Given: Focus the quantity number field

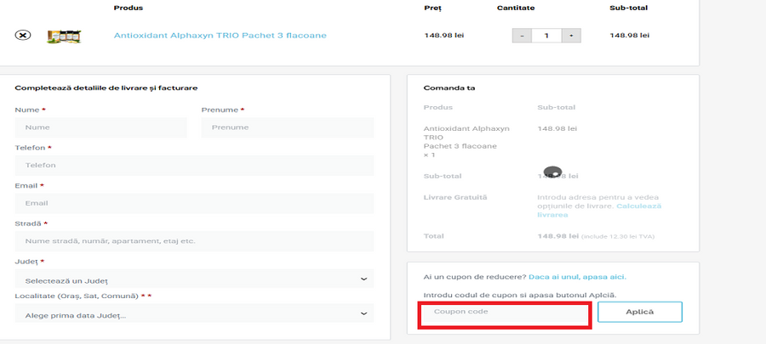Looking at the screenshot, I should (546, 36).
